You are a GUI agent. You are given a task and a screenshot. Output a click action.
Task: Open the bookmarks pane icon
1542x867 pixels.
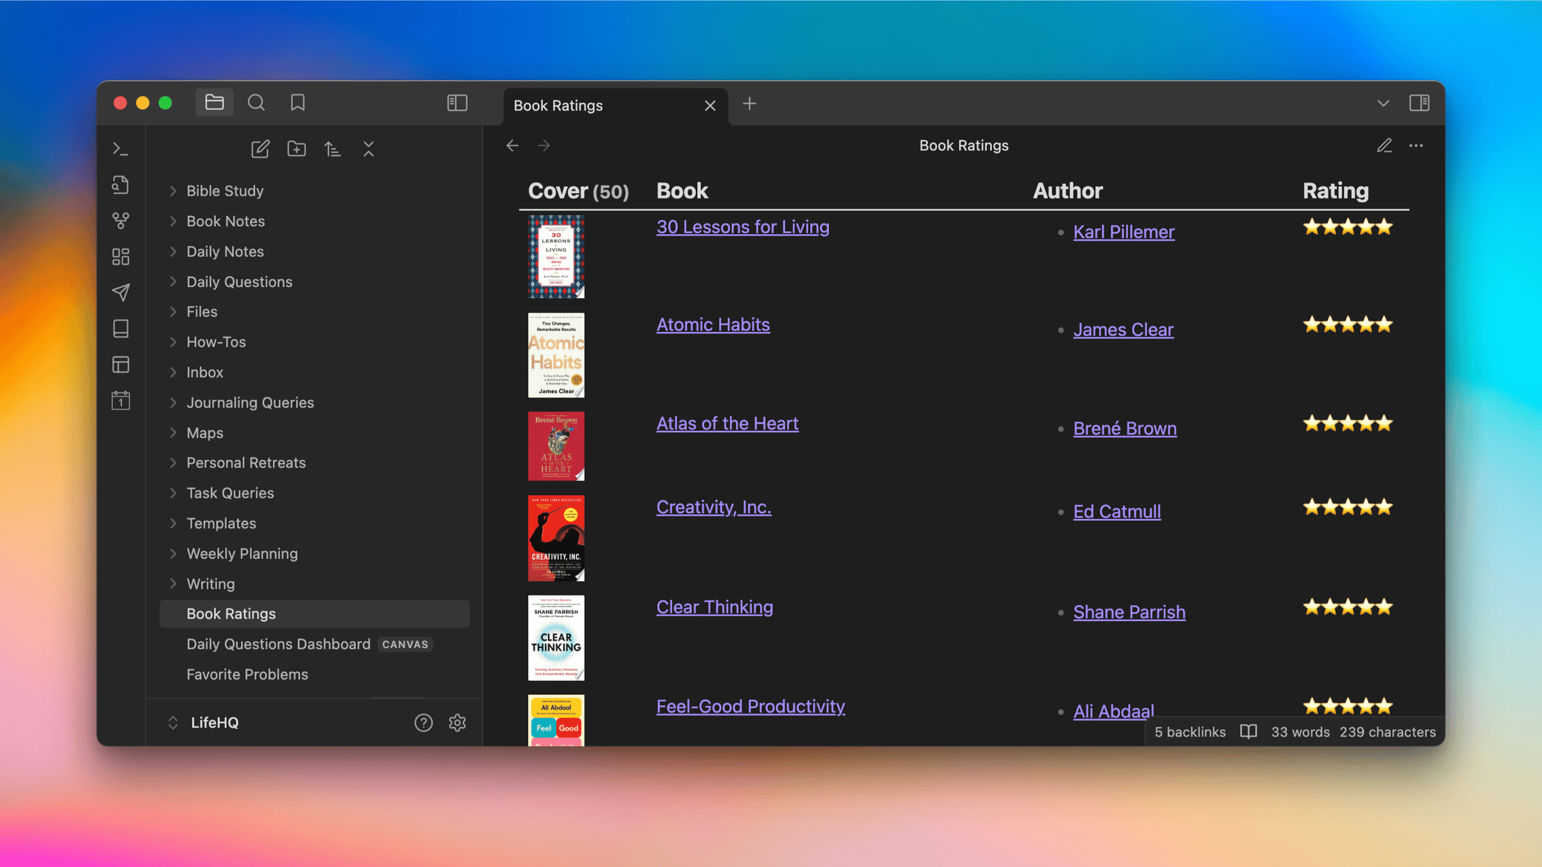point(297,103)
